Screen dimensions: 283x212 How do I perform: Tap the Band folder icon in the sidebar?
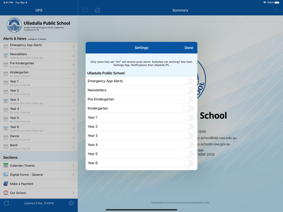6,146
